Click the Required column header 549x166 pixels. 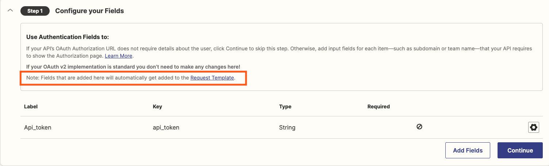[x=379, y=107]
